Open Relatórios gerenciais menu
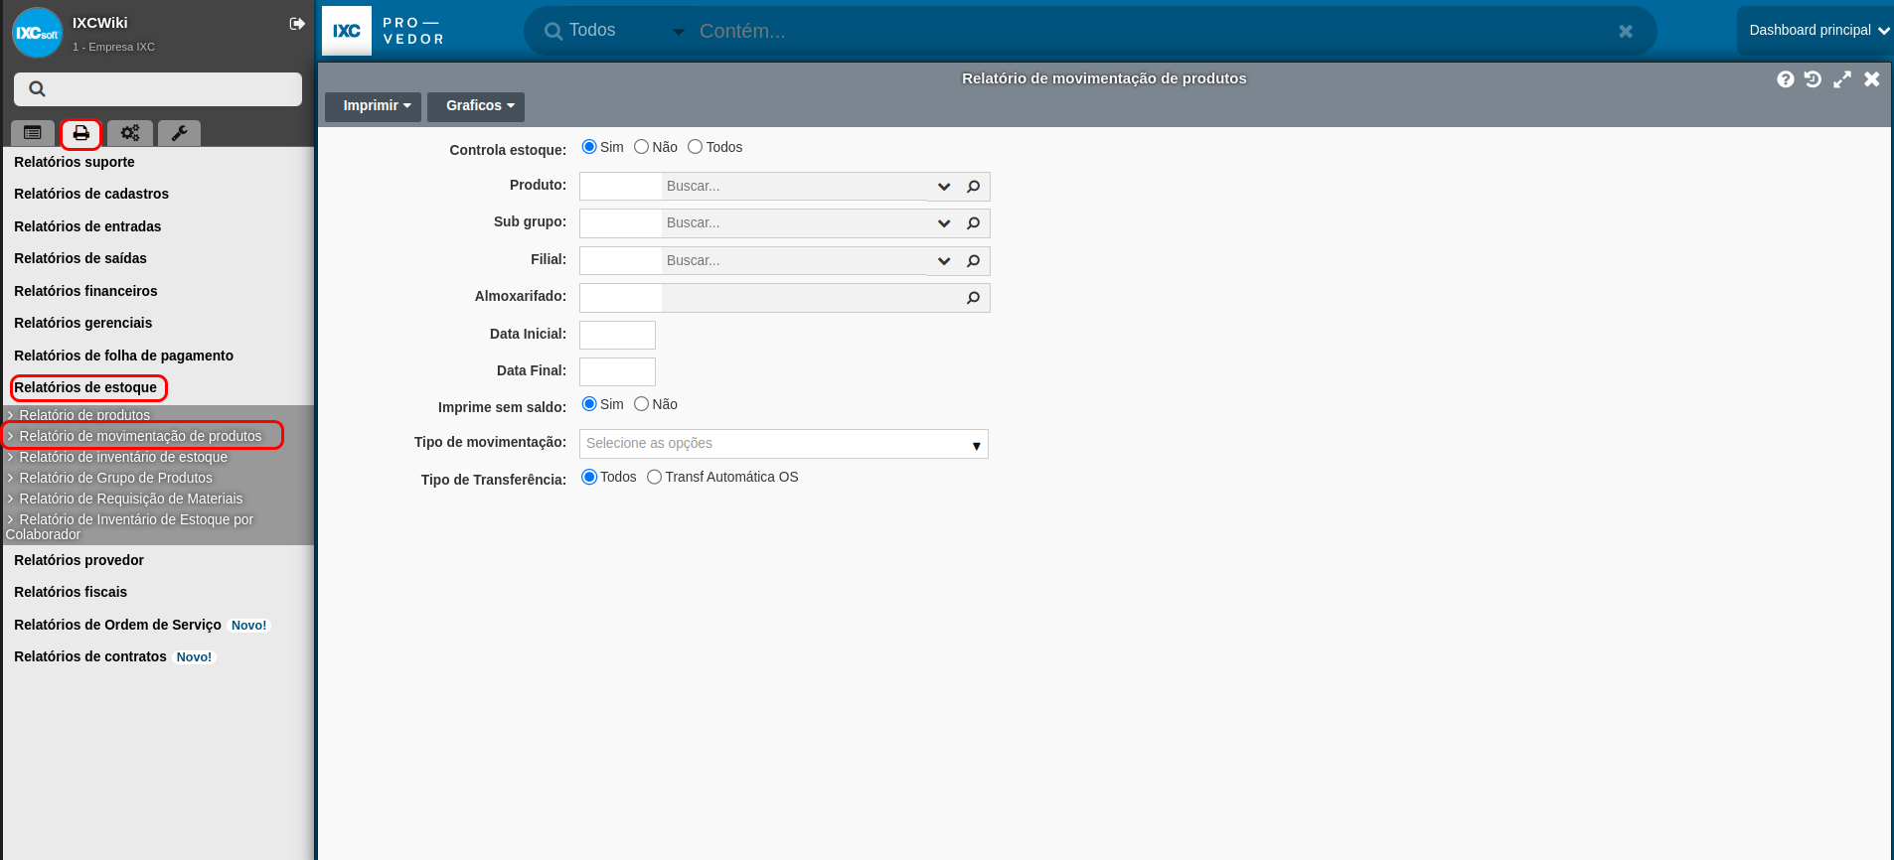 (83, 323)
